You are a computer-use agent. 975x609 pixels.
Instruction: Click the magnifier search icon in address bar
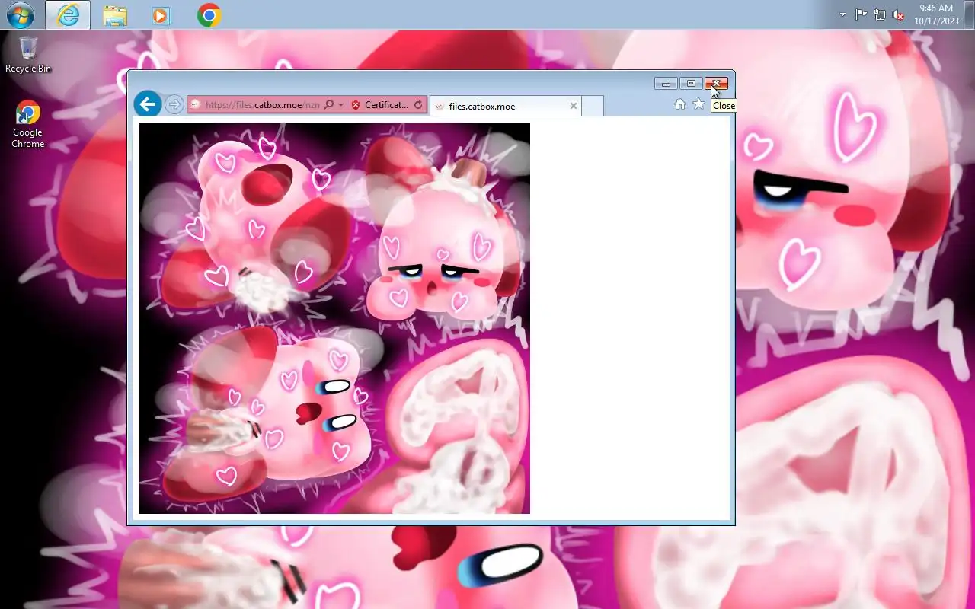click(x=329, y=105)
